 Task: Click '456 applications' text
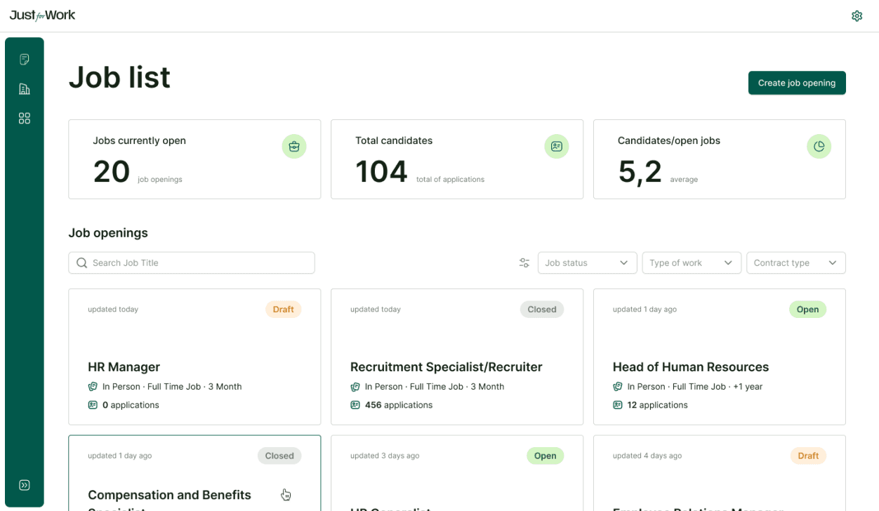point(399,405)
